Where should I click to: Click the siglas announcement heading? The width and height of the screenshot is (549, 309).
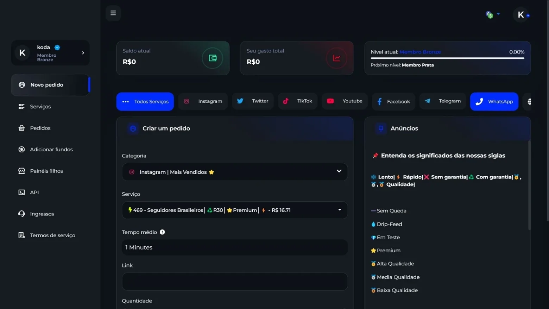click(x=443, y=156)
